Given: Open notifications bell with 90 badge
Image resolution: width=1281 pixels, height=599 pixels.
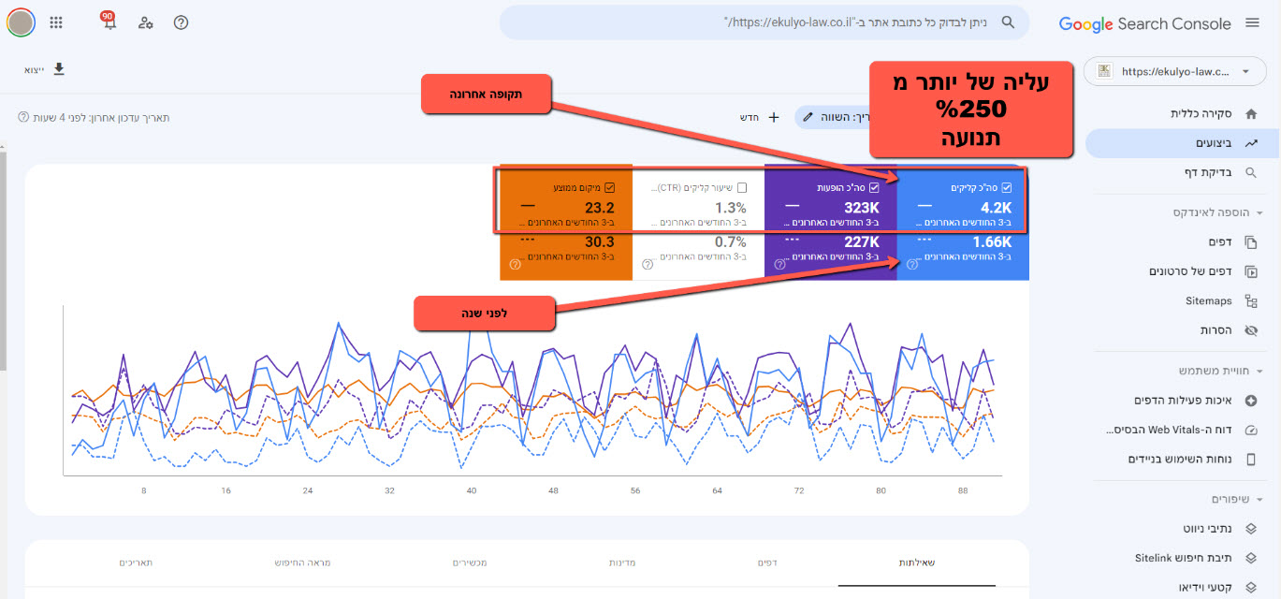Looking at the screenshot, I should point(109,21).
